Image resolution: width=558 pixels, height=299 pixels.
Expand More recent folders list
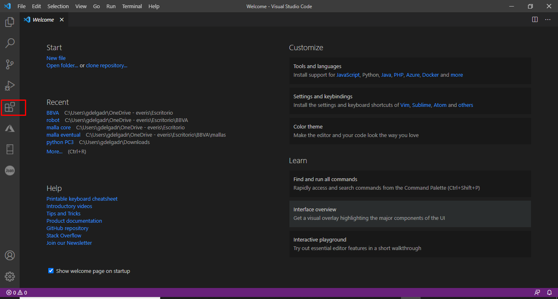[x=54, y=151]
